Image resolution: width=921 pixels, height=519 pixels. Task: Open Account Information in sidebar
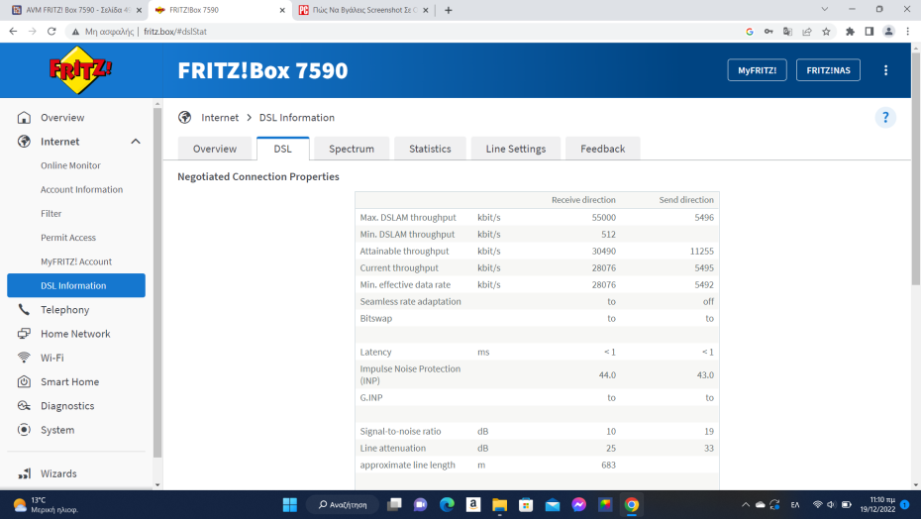[x=81, y=190]
